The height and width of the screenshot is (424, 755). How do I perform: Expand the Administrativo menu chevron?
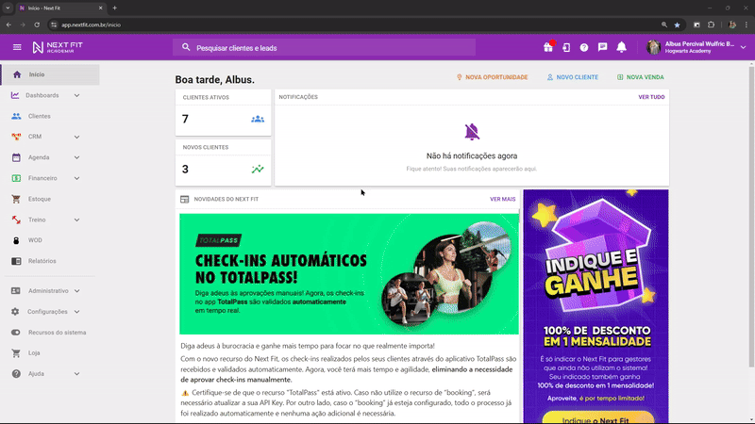(x=76, y=291)
